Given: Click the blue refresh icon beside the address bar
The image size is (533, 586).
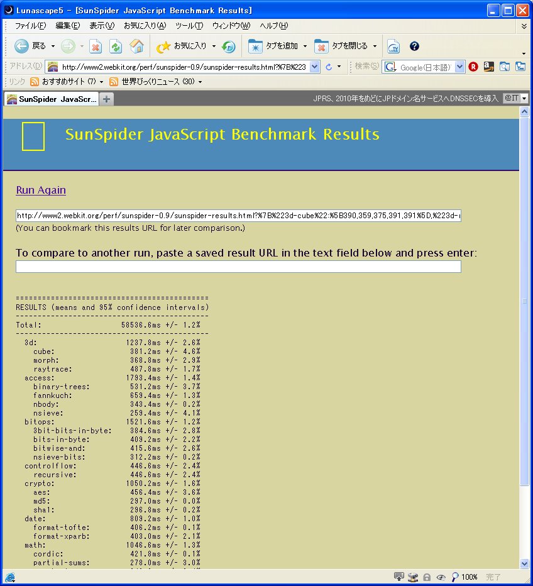Looking at the screenshot, I should [x=329, y=67].
